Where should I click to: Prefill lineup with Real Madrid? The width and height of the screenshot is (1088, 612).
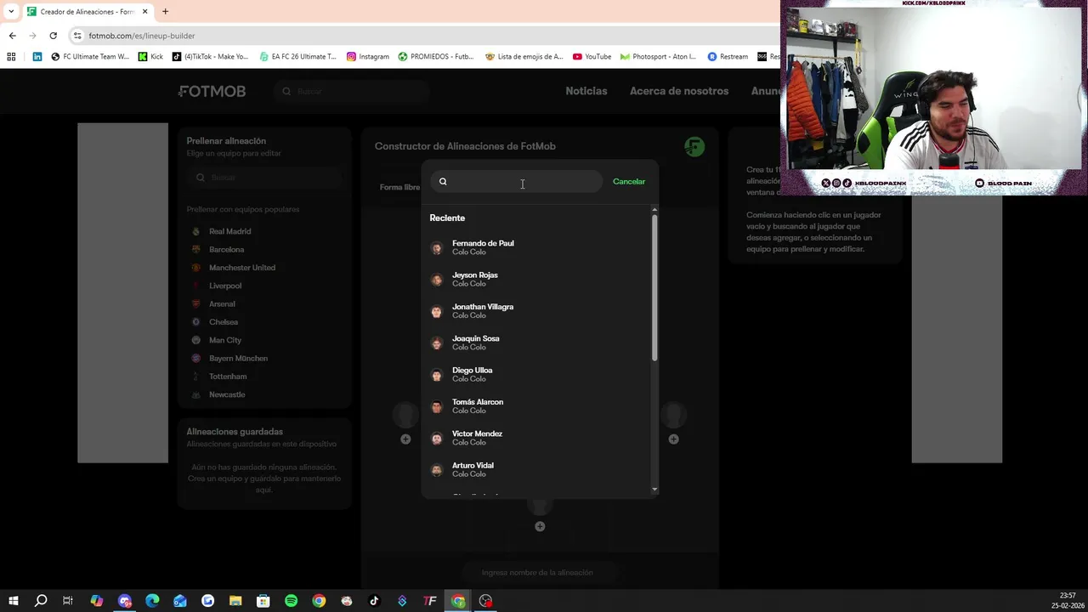tap(229, 231)
